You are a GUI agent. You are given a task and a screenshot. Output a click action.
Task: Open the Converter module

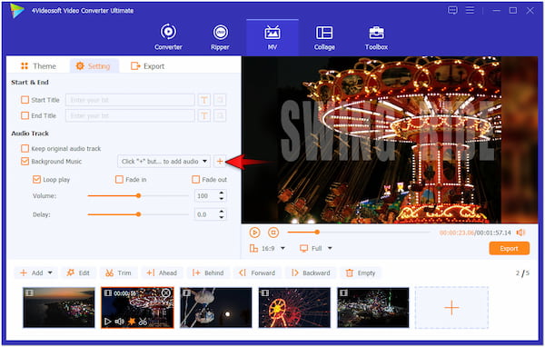click(168, 37)
